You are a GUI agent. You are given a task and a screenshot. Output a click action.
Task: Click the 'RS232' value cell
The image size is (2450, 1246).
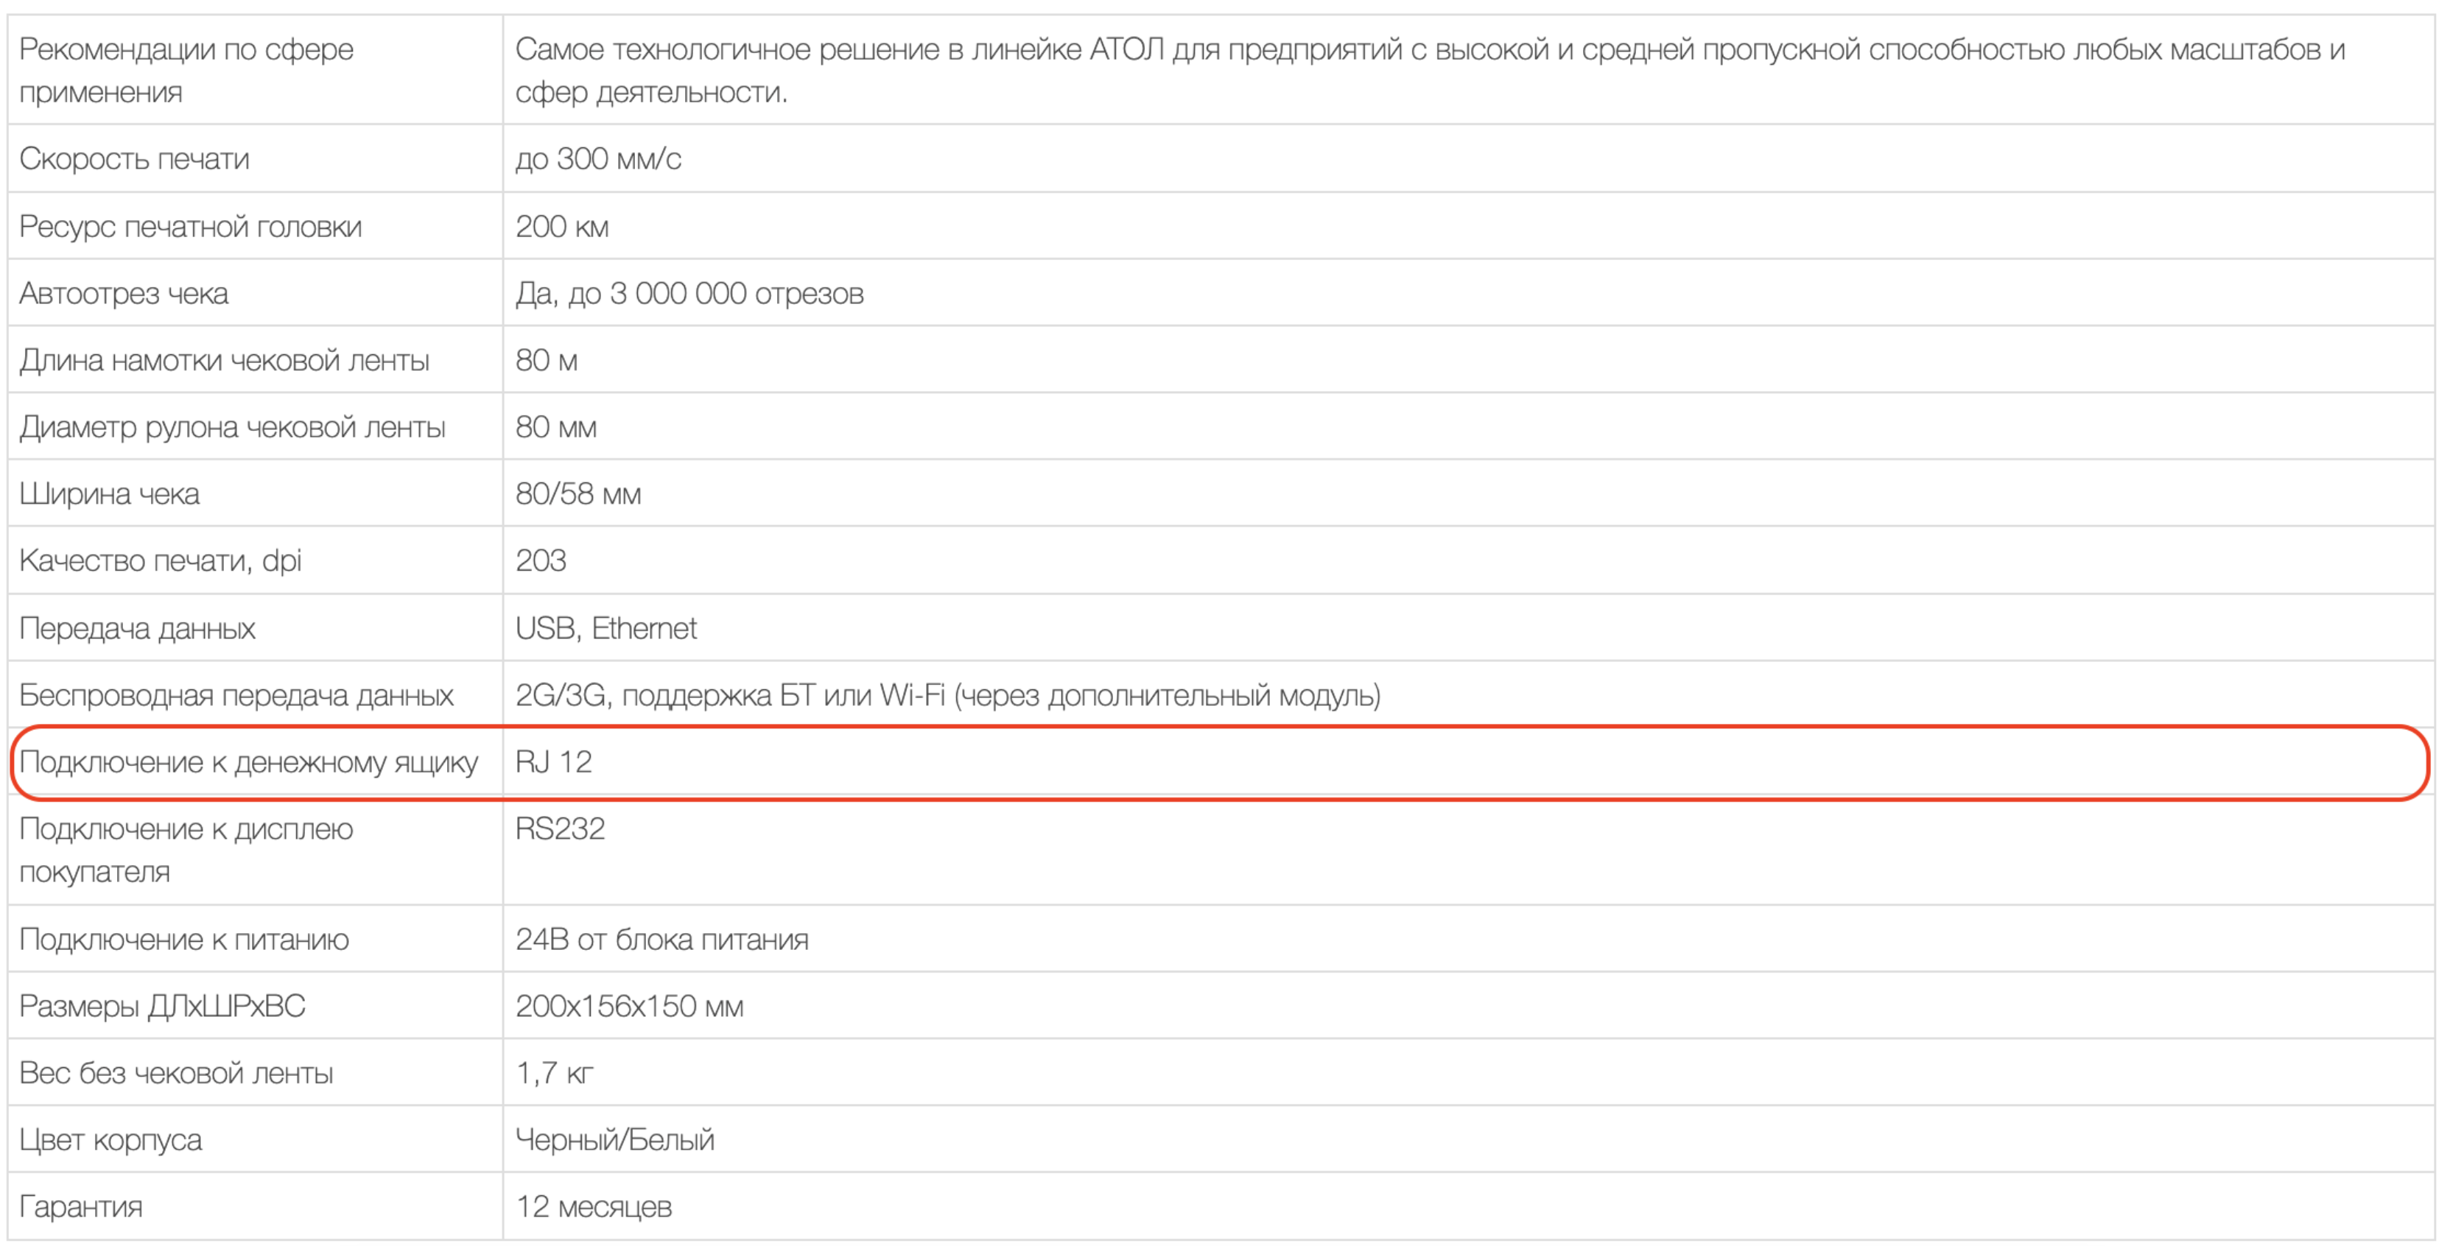(x=560, y=829)
